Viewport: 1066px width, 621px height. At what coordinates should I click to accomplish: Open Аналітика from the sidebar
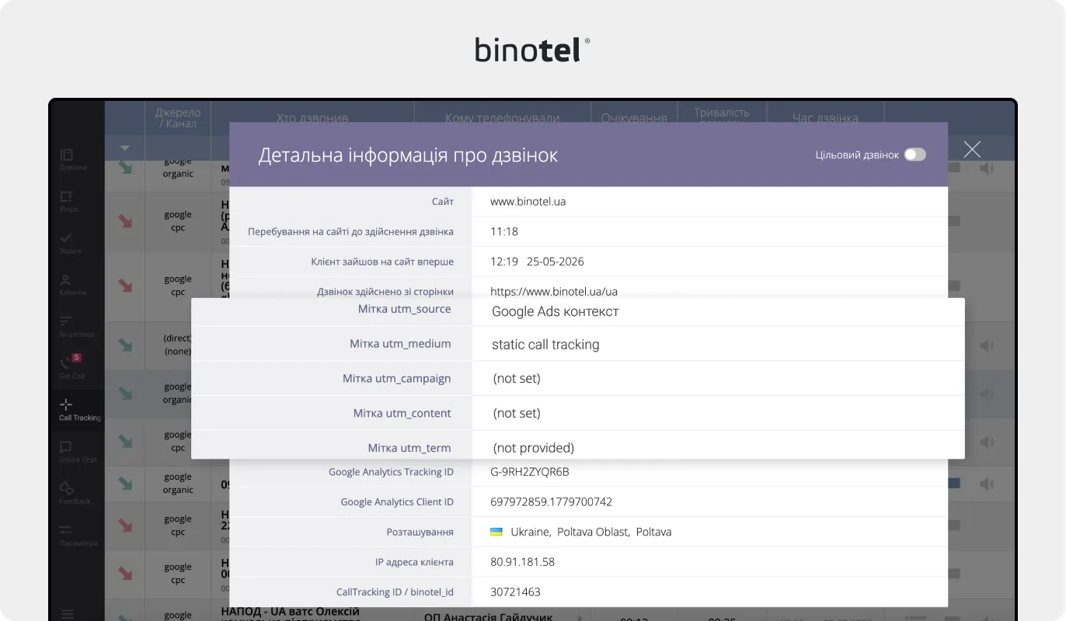(76, 327)
